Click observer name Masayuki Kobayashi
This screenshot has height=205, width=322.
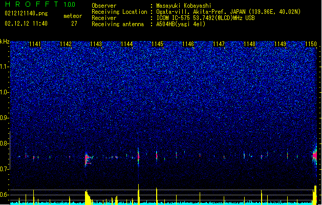tap(184, 6)
